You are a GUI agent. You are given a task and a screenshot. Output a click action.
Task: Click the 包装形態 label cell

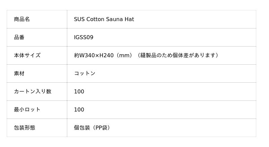[25, 128]
